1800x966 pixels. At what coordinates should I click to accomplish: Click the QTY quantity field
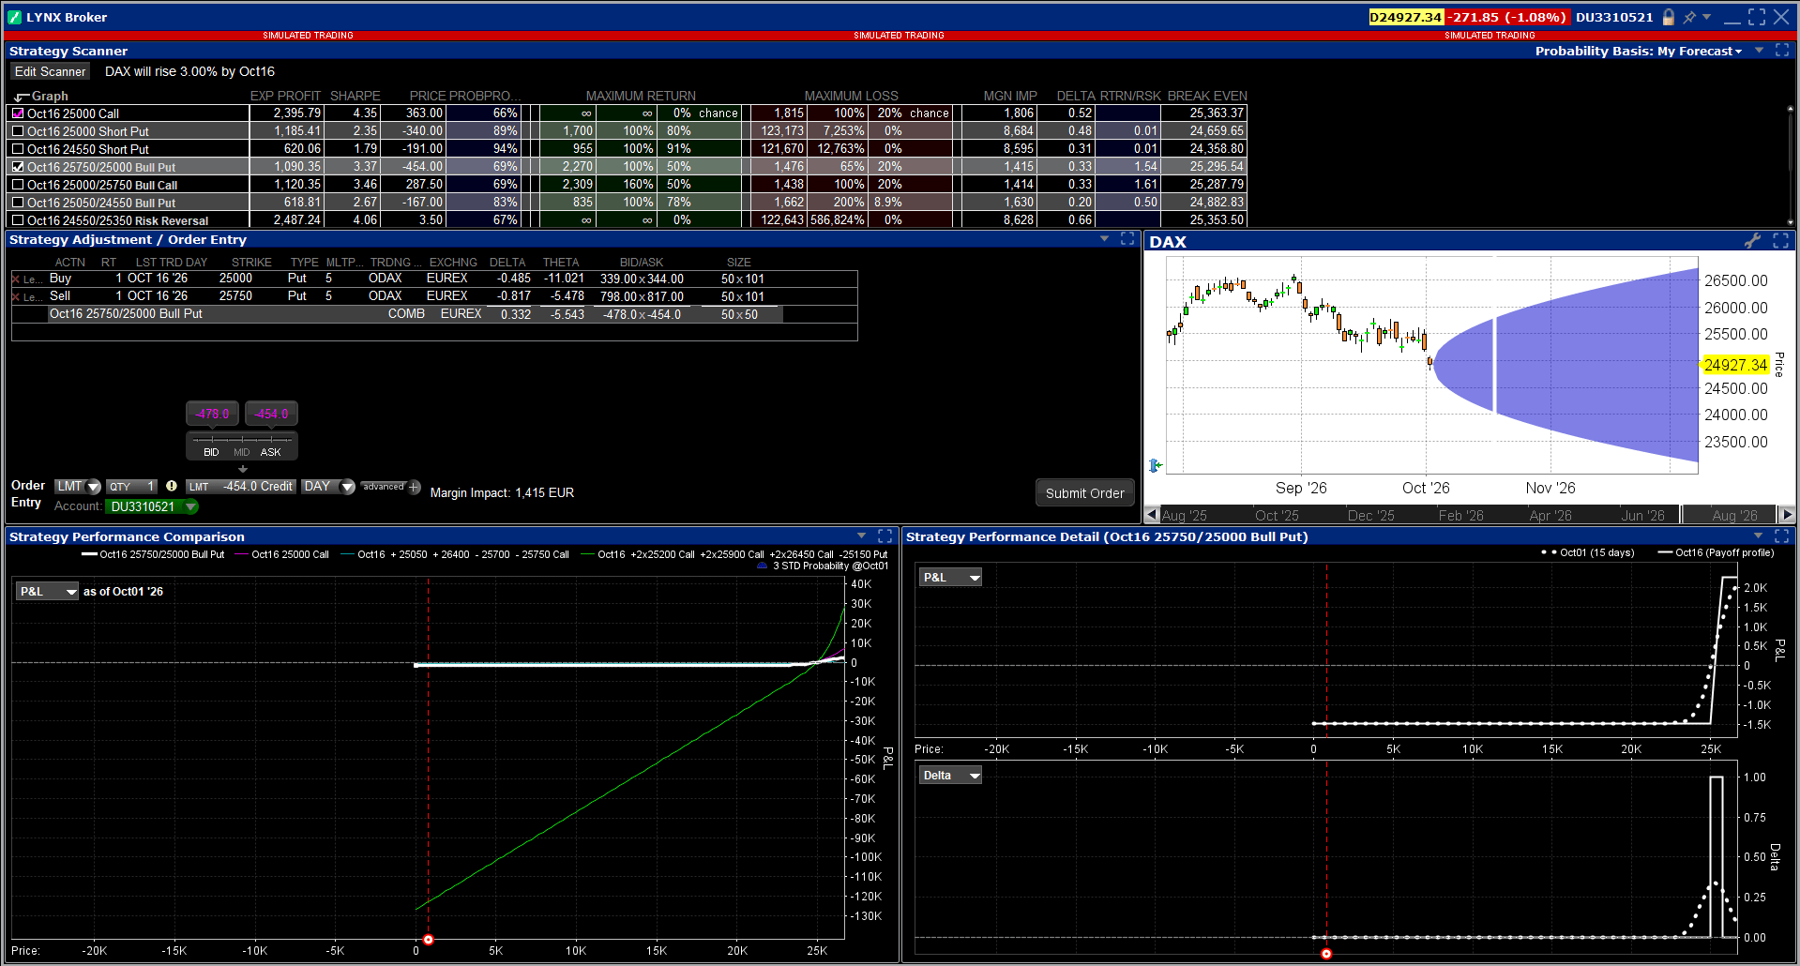pyautogui.click(x=132, y=487)
